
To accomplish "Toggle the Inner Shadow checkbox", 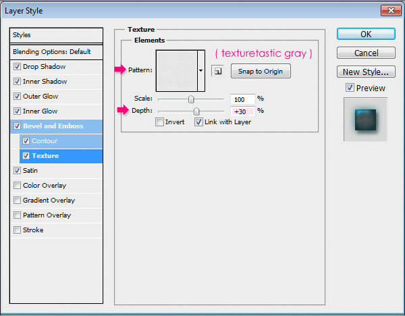I will tap(17, 82).
